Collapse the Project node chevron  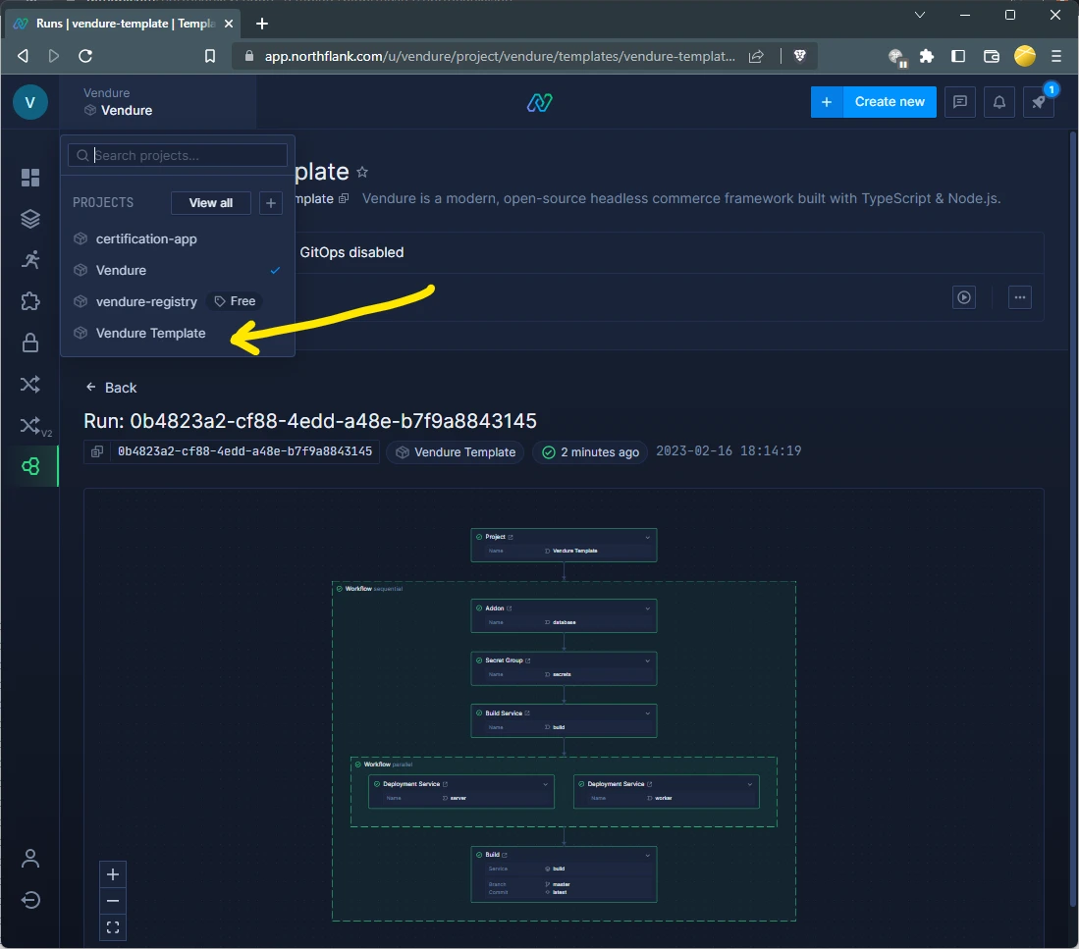coord(647,537)
